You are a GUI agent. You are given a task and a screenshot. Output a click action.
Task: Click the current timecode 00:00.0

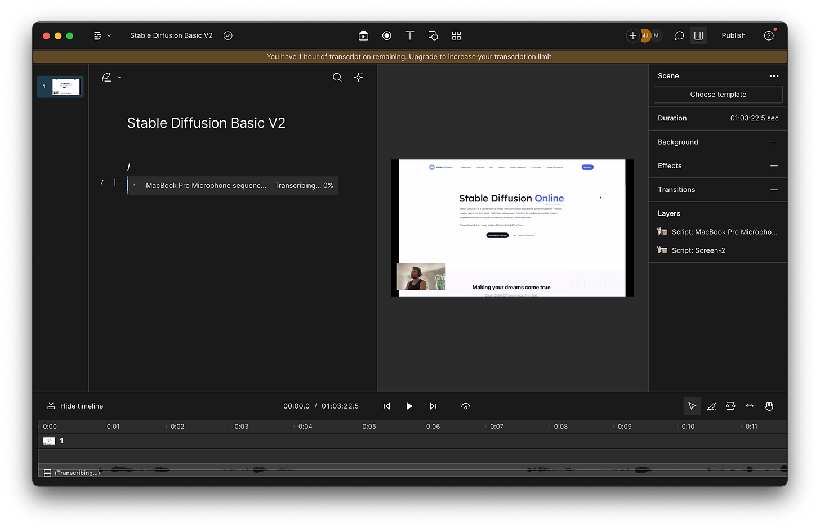click(x=296, y=406)
